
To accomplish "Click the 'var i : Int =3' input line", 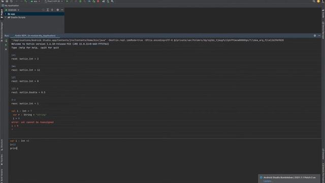I will click(x=20, y=141).
